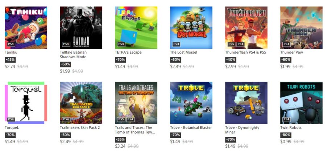Open the Trove Dynomighty Miner cover thumbnail
The width and height of the screenshot is (332, 152).
246,103
